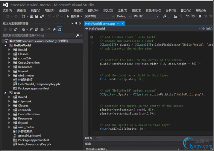Click the Solution Explorer search magnifier icon

tap(78, 35)
